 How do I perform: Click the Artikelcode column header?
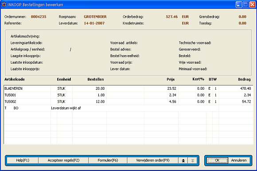tap(15, 80)
